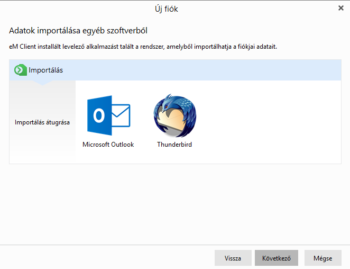
Task: Choose the Importálás átugrása option
Action: [42, 122]
